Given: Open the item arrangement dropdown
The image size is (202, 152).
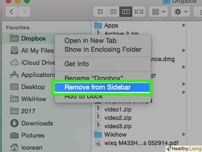Looking at the screenshot, I should pos(158,12).
